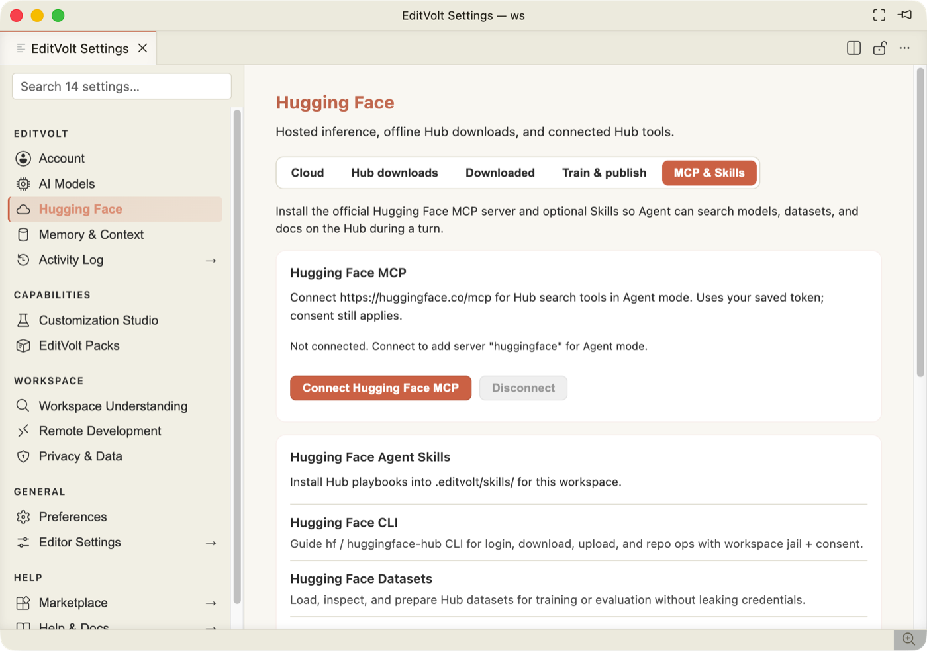
Task: Open AI Models settings
Action: pos(116,184)
